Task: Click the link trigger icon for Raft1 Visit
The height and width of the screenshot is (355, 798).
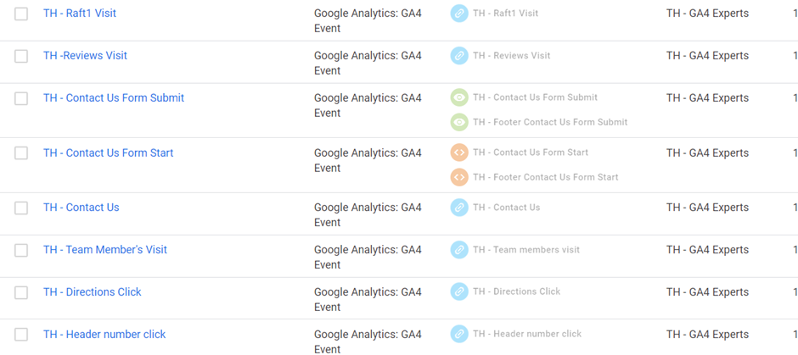Action: pos(459,14)
